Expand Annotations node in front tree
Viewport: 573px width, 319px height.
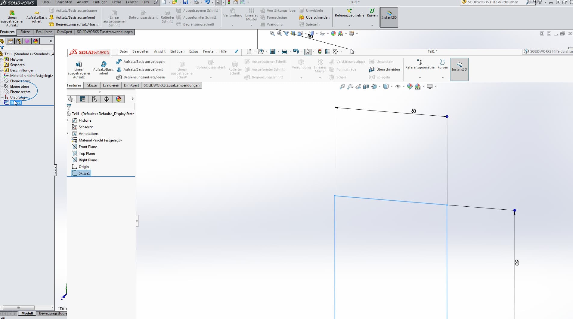pyautogui.click(x=67, y=133)
